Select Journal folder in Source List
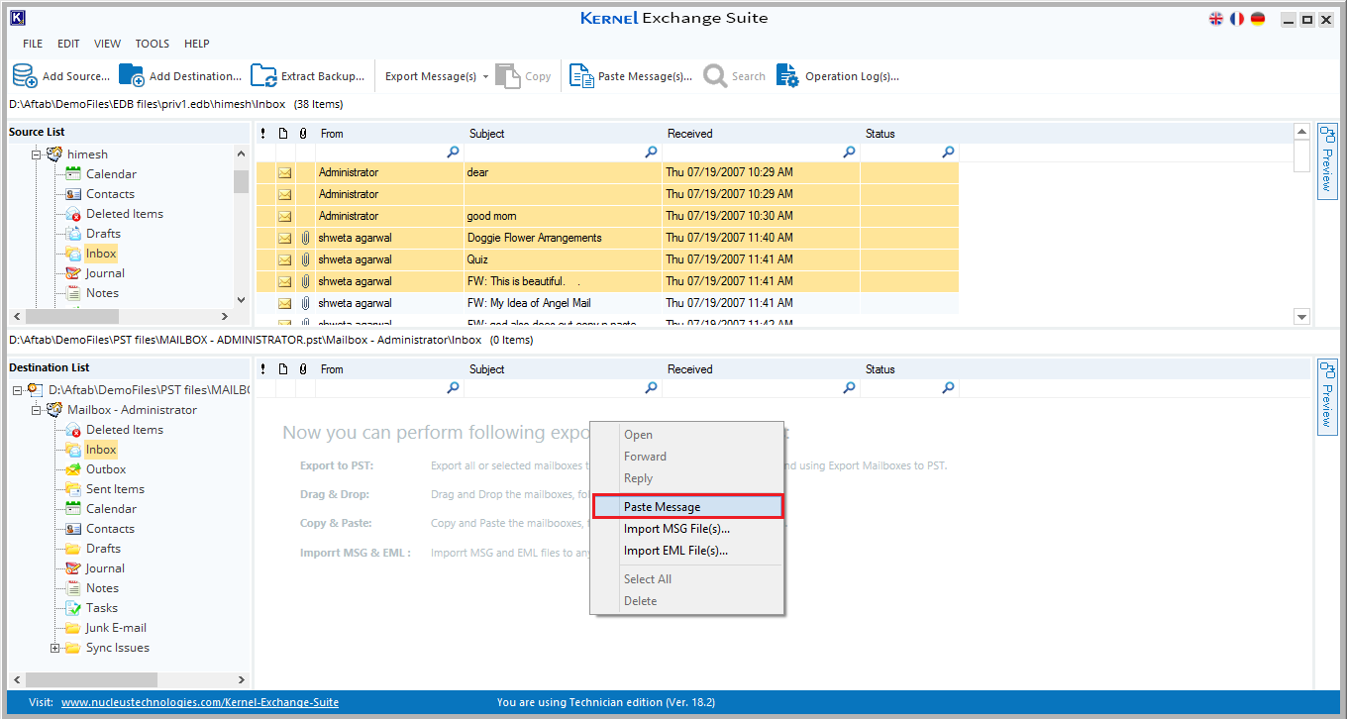The image size is (1347, 719). click(x=105, y=273)
